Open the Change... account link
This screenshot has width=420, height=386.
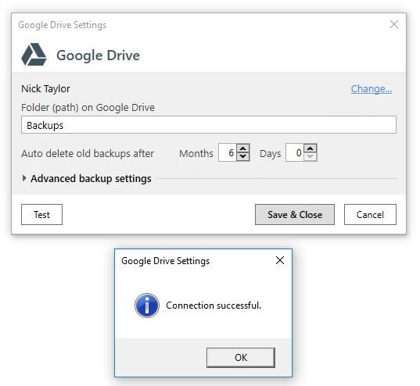pos(372,89)
